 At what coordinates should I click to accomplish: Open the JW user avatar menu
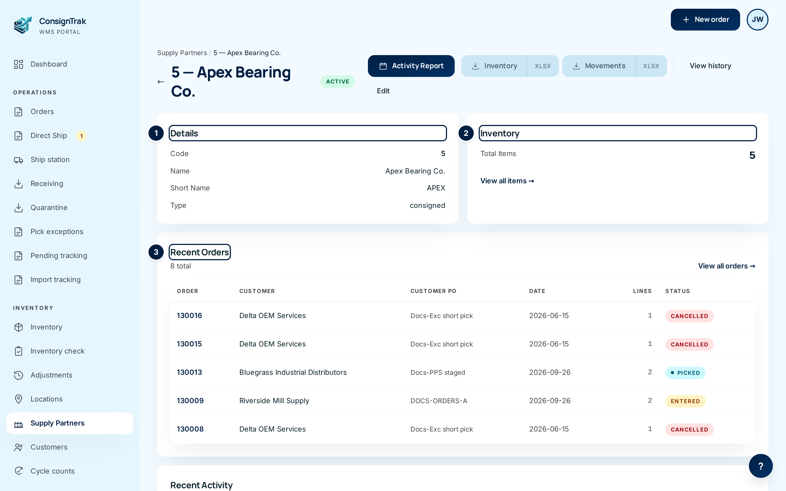click(x=757, y=19)
